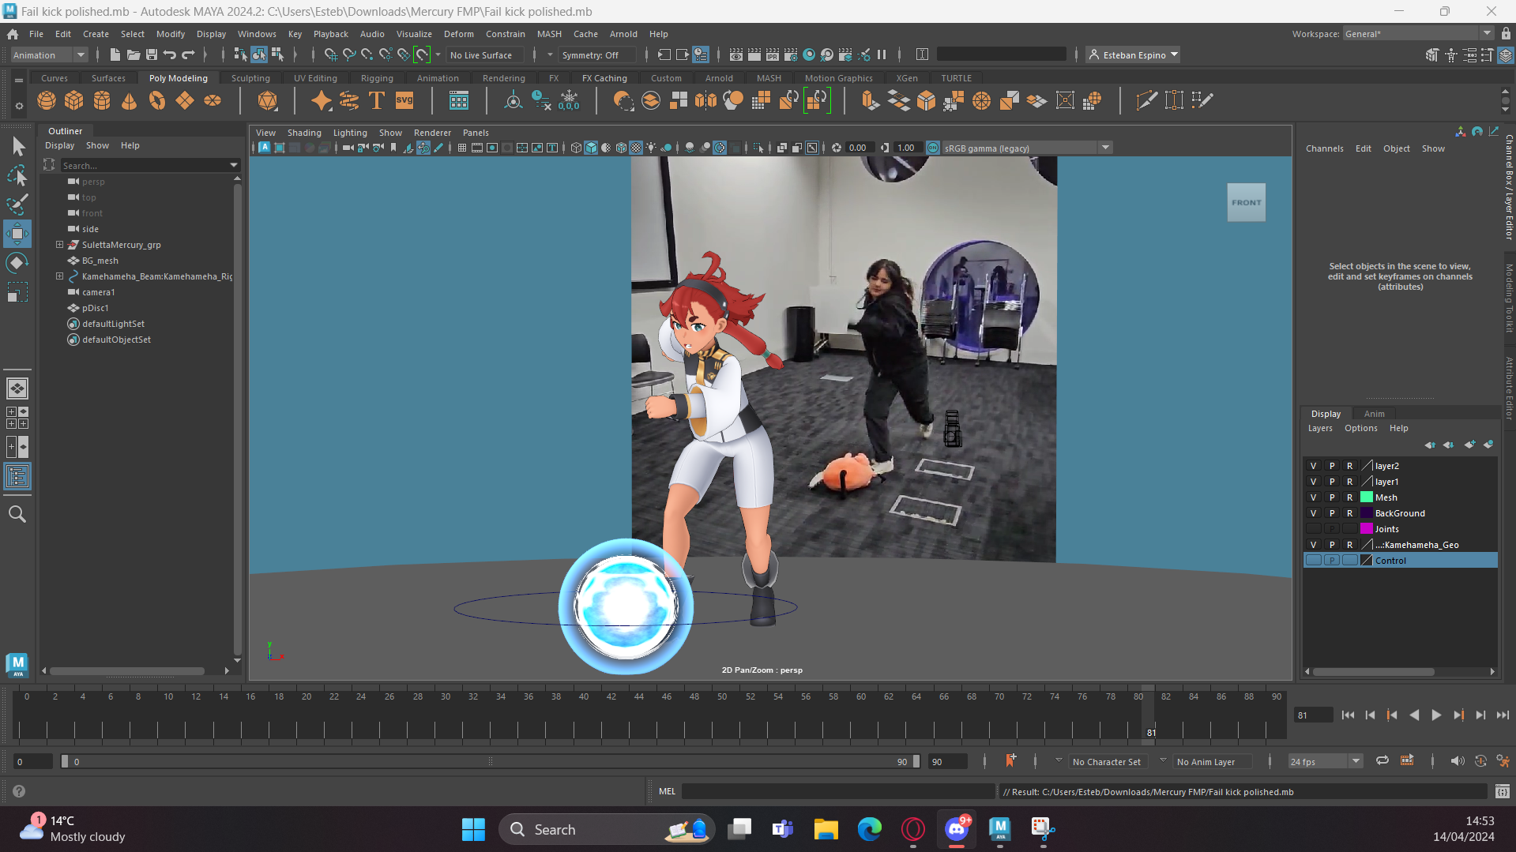Click Go to end of playback range

click(1503, 715)
